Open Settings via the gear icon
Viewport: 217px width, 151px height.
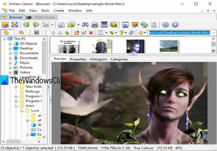coord(166,25)
